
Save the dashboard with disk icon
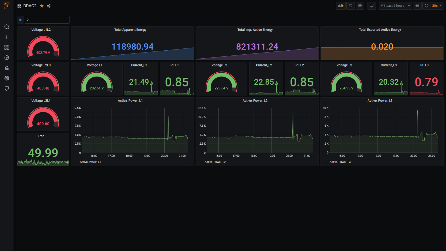pyautogui.click(x=350, y=6)
